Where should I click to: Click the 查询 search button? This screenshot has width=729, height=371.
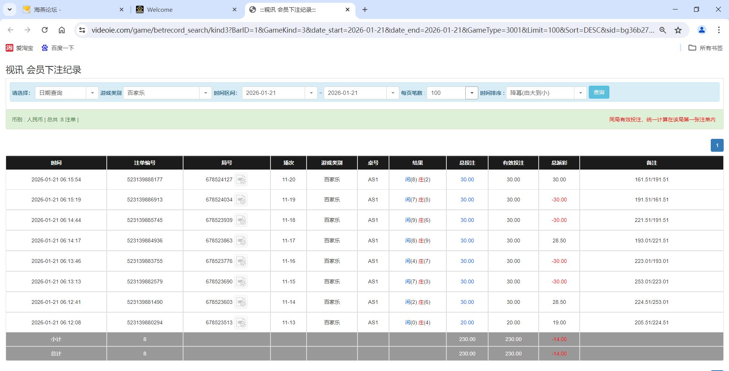[x=599, y=92]
